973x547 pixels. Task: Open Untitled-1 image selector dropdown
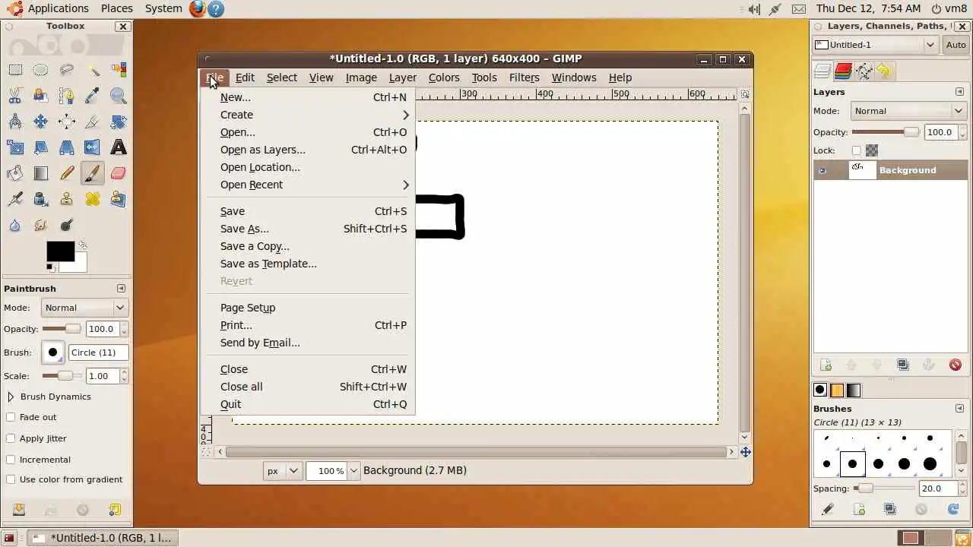coord(876,45)
